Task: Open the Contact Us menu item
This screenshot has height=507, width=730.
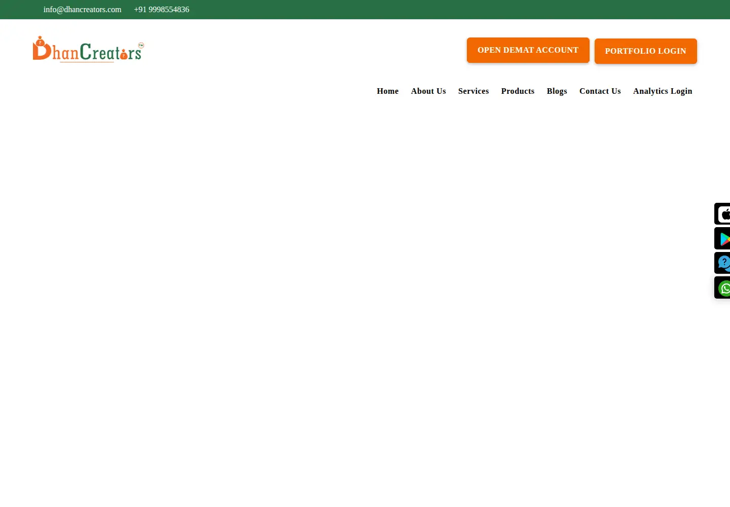Action: coord(600,91)
